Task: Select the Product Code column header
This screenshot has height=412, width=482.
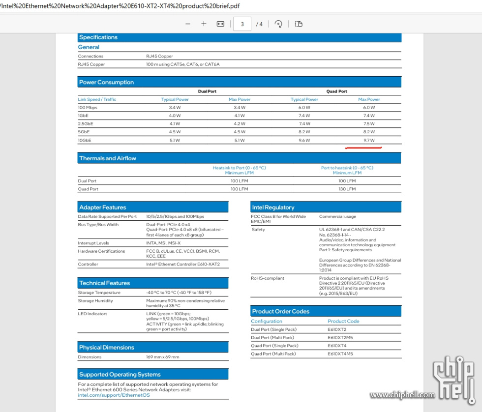Action: coord(343,322)
